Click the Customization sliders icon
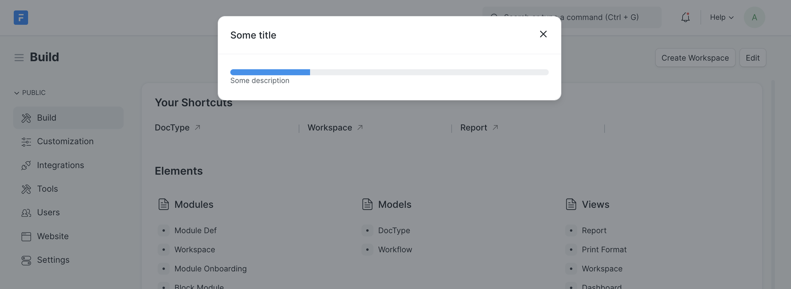The height and width of the screenshot is (289, 791). 26,141
